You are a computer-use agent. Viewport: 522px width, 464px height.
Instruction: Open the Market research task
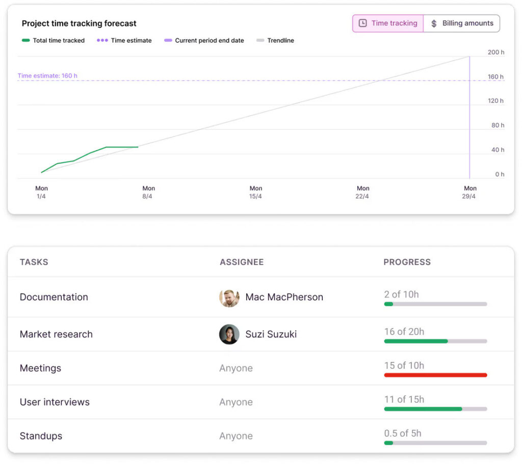tap(56, 335)
